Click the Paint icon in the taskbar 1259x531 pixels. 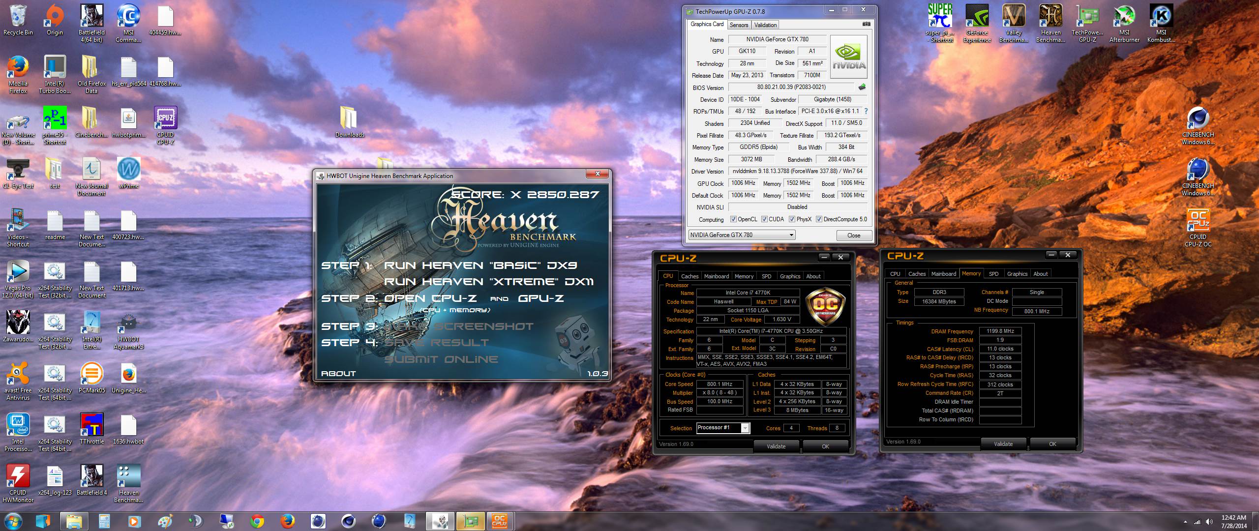pos(165,521)
